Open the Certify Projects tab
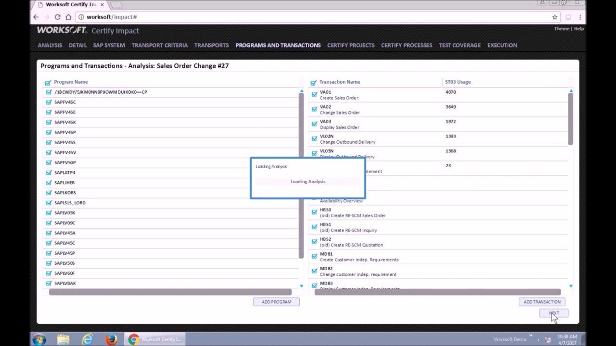The height and width of the screenshot is (346, 616). point(351,45)
